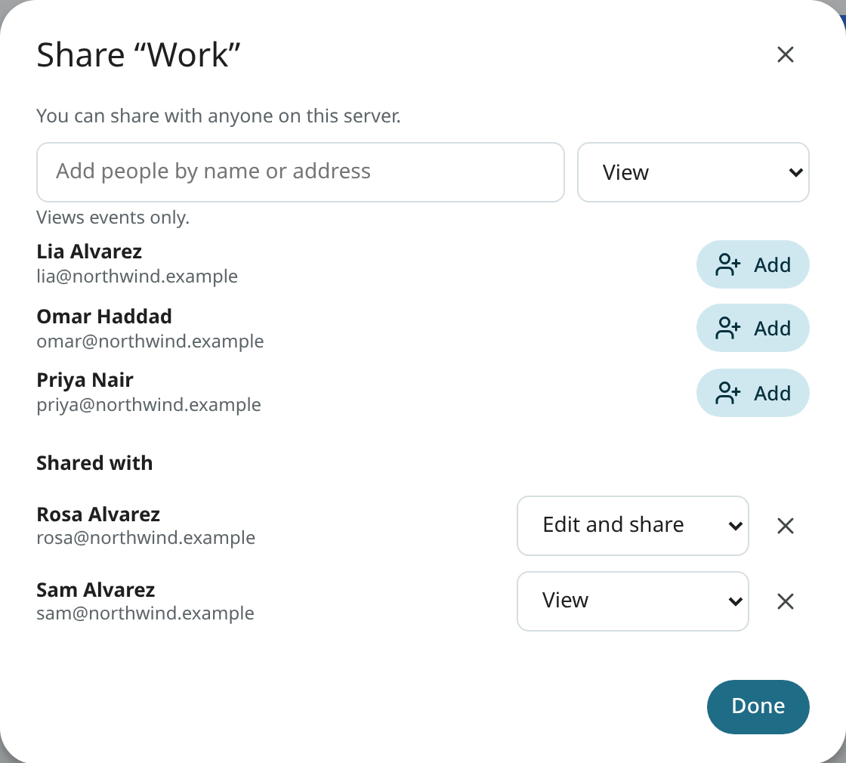Image resolution: width=846 pixels, height=763 pixels.
Task: Click the Shared with heading
Action: click(x=94, y=463)
